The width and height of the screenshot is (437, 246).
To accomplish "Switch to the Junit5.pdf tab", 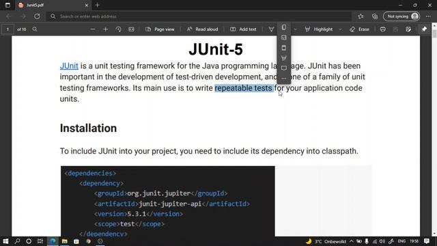I will click(52, 5).
